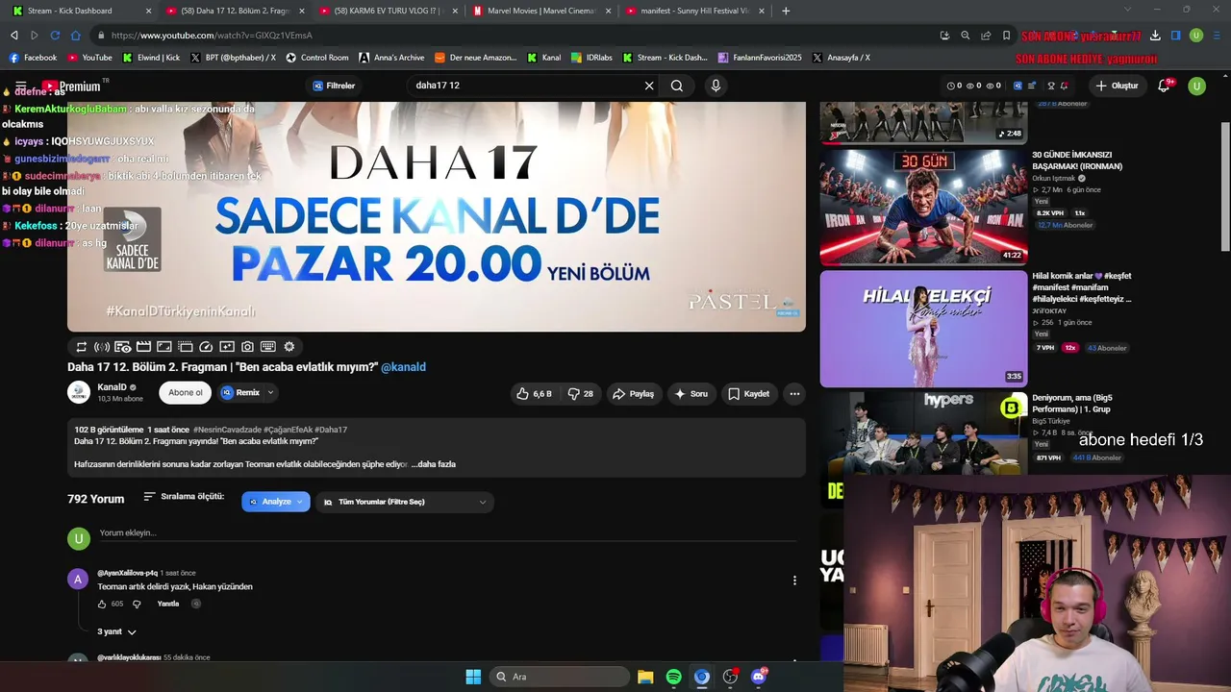1231x692 pixels.
Task: Go to browser home page
Action: [76, 36]
